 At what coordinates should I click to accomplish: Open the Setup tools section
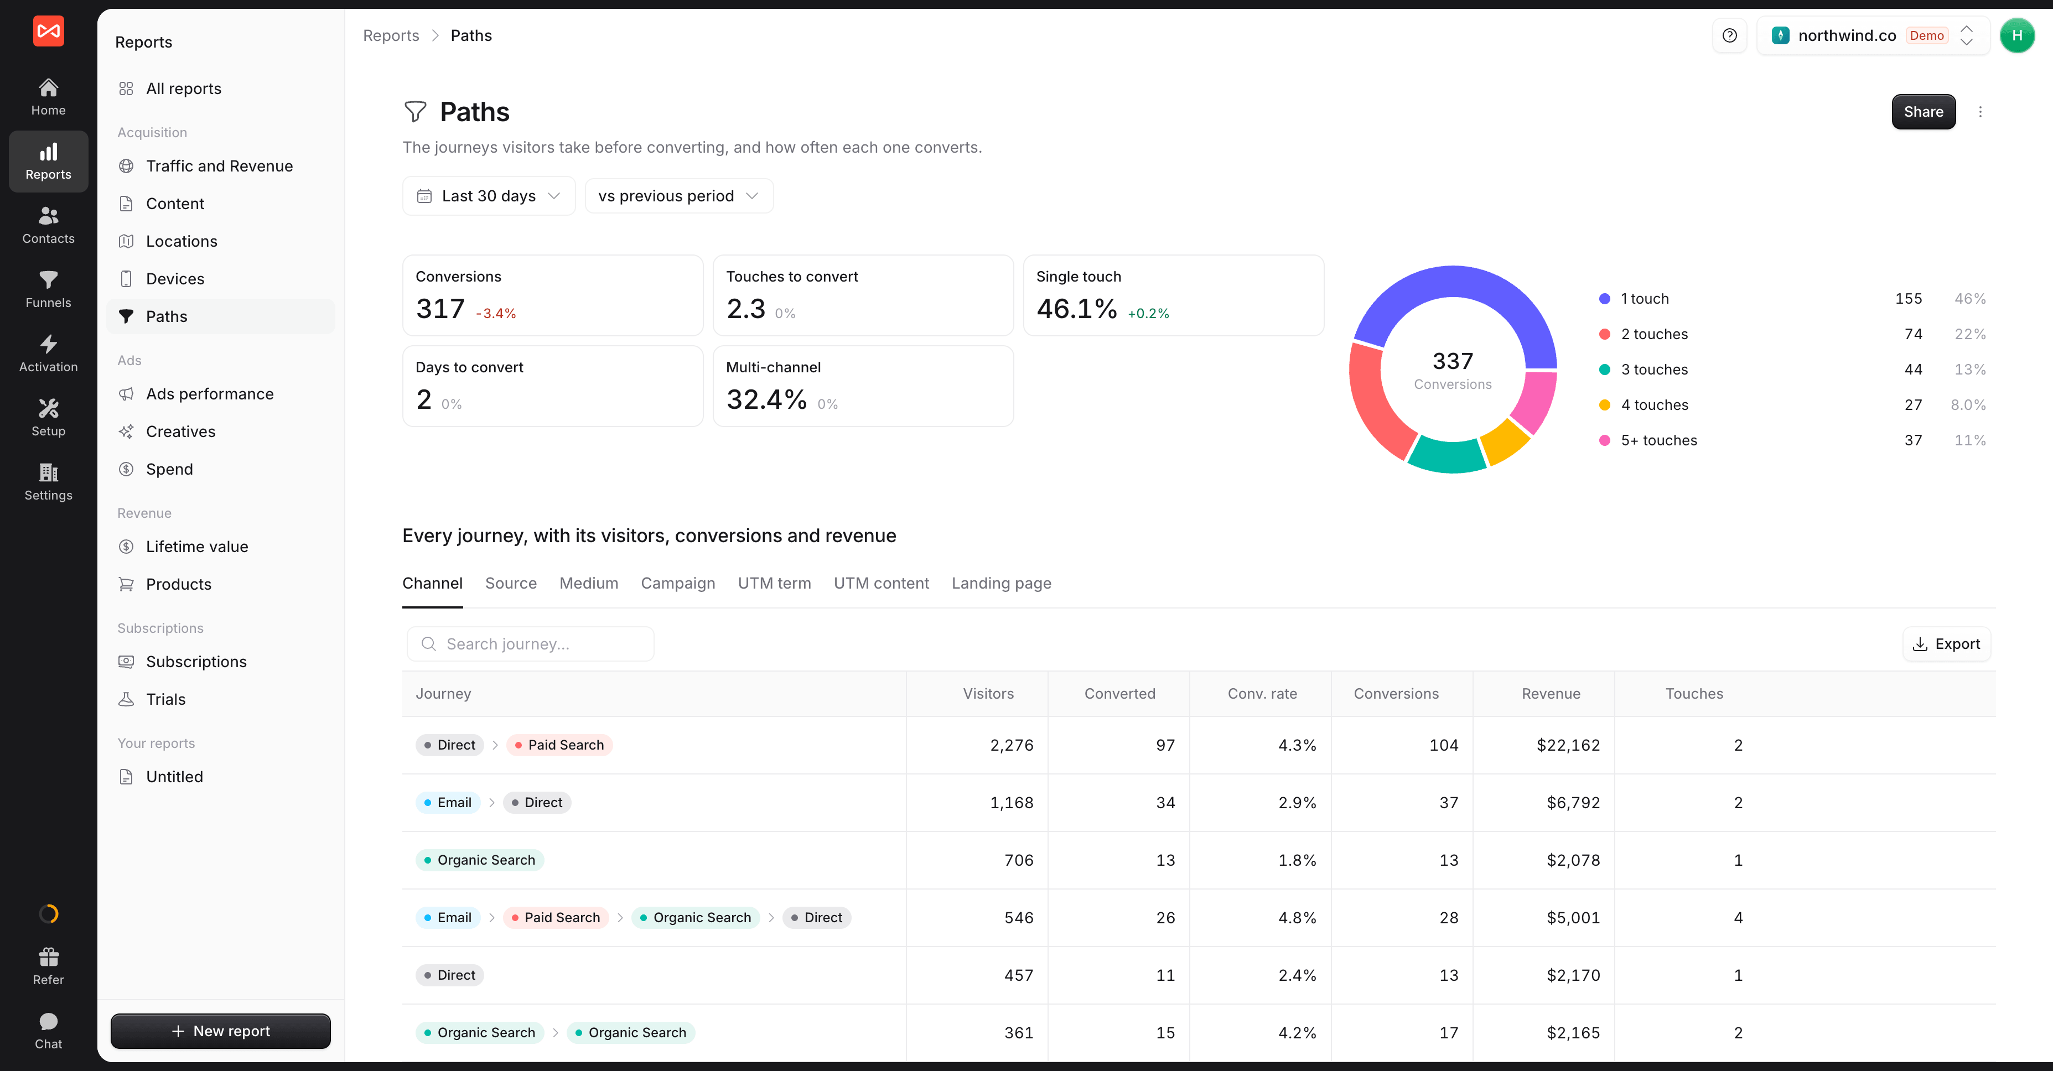48,418
